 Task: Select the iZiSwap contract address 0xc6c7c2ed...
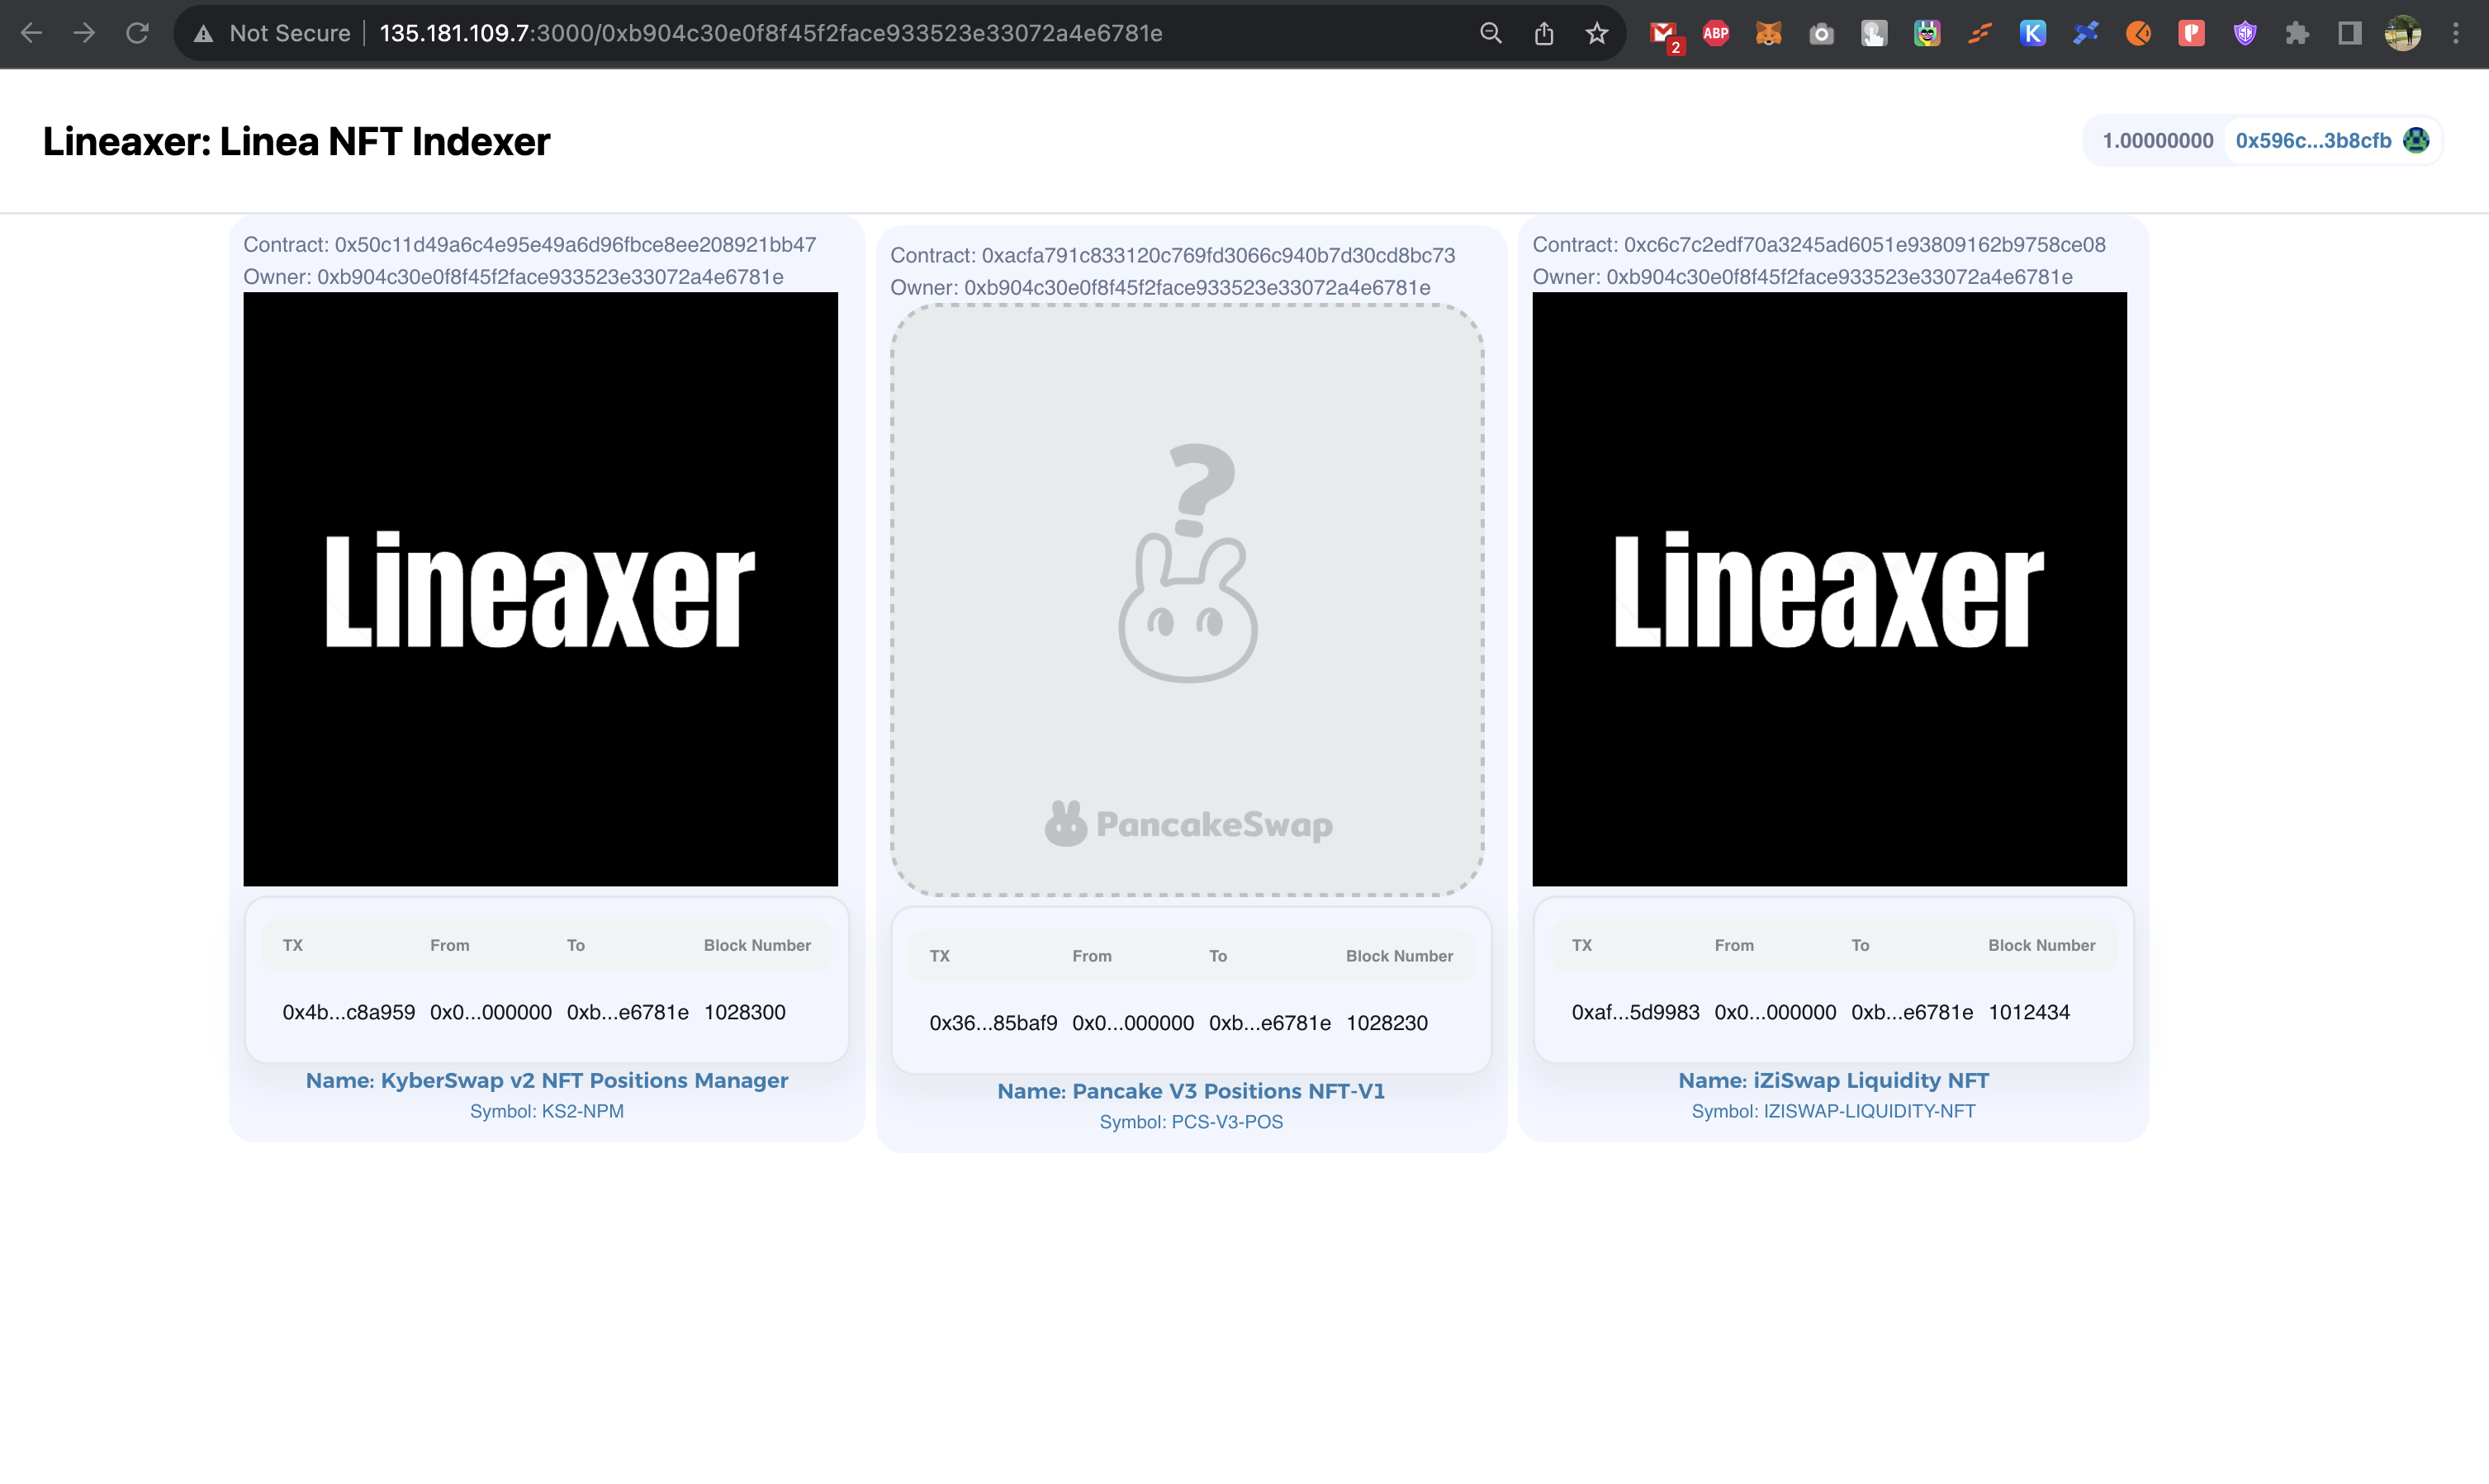pos(1865,245)
